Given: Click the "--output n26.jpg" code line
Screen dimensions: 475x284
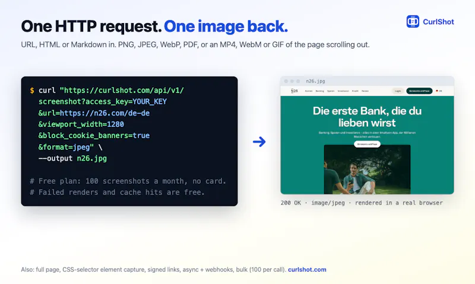Looking at the screenshot, I should (x=72, y=158).
